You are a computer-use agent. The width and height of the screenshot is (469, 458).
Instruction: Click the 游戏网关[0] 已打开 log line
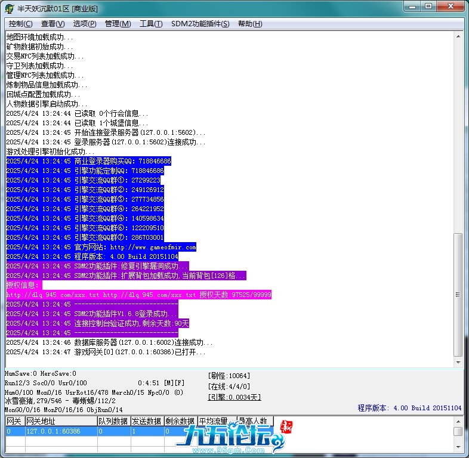point(106,352)
